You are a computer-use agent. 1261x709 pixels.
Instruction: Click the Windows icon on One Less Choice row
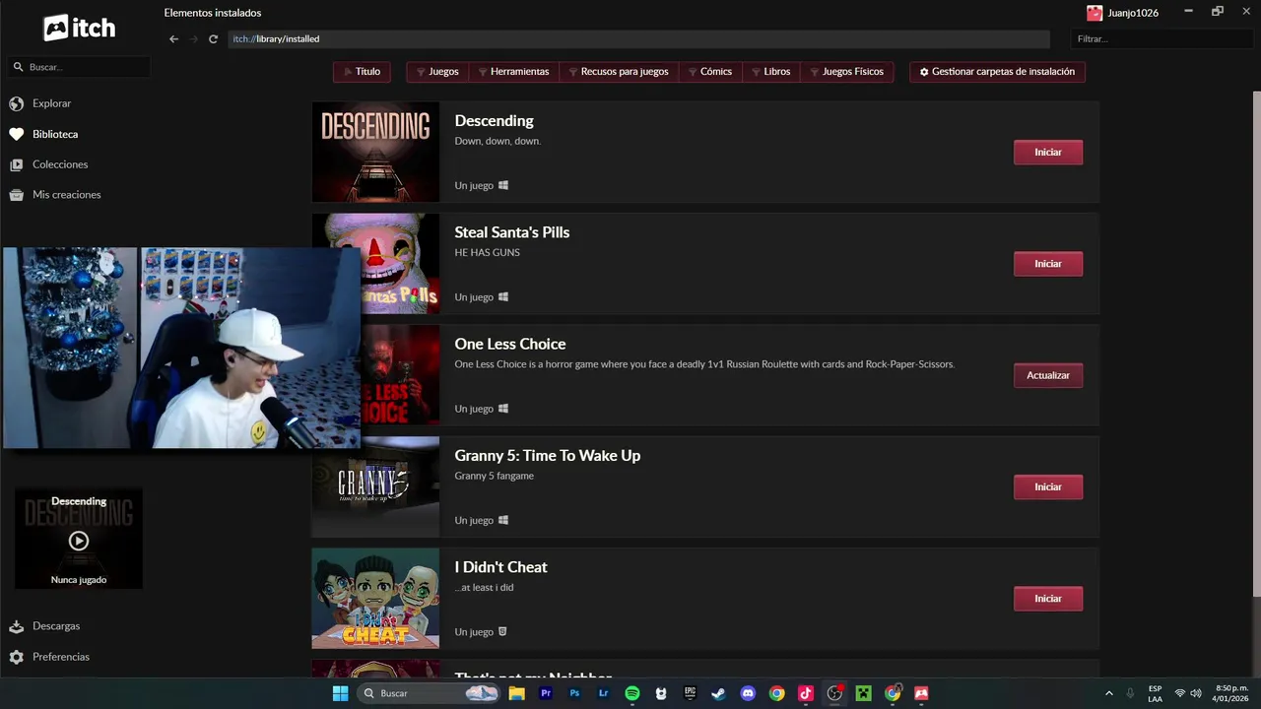[x=503, y=409]
